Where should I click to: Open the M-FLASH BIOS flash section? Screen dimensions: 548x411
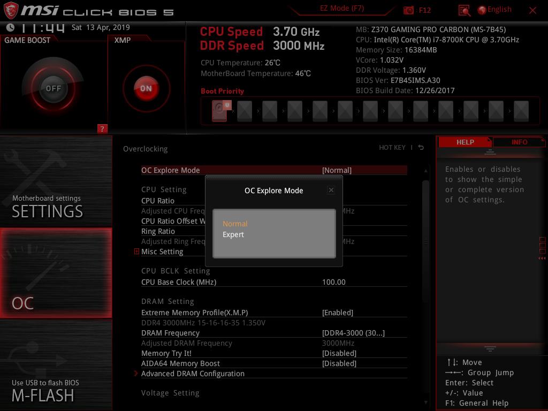click(56, 365)
